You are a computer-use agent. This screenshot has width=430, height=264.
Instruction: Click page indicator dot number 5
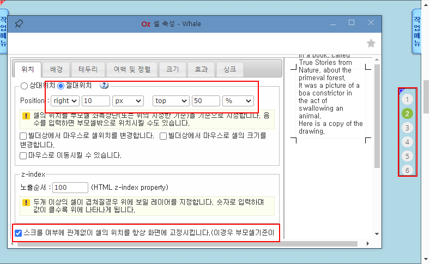coord(407,157)
